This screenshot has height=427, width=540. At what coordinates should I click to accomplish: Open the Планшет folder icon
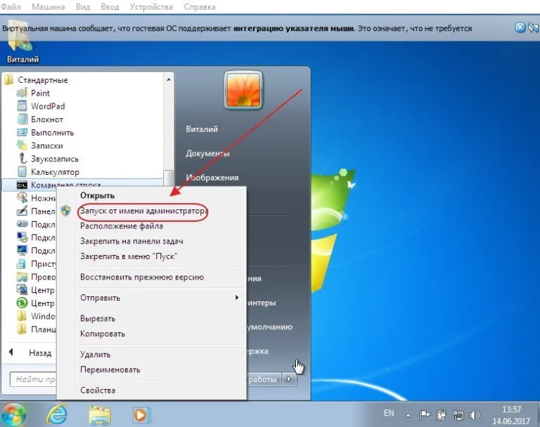(x=22, y=329)
